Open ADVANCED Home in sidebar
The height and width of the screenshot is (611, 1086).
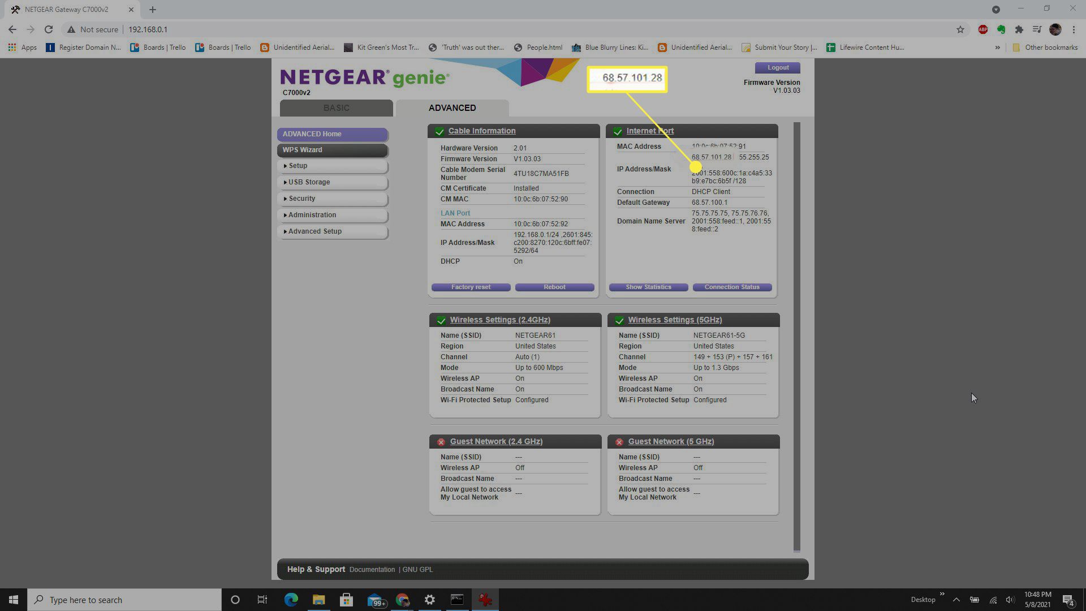pyautogui.click(x=333, y=134)
